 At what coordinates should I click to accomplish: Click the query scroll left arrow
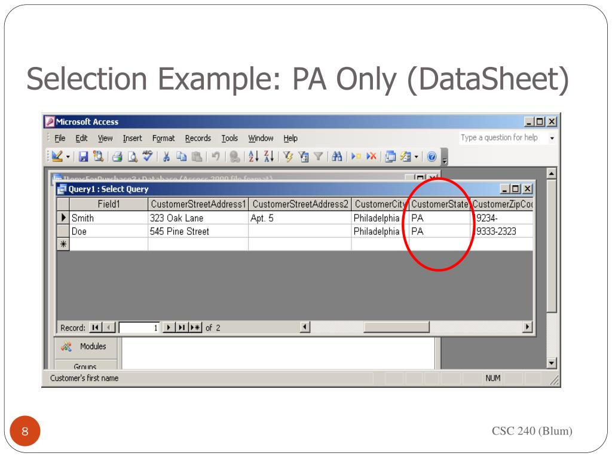305,327
